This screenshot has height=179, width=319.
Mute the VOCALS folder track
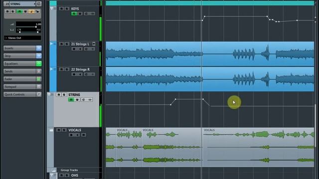coord(59,130)
